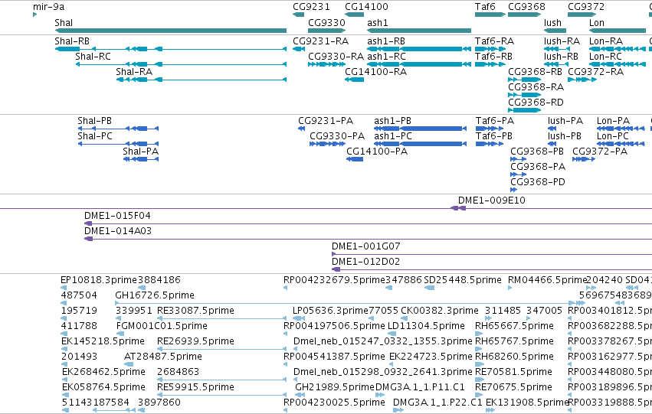
Task: Click the Taf6 gene label
Action: pos(485,7)
